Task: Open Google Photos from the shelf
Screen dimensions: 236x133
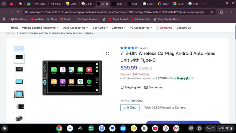Action: pyautogui.click(x=166, y=128)
